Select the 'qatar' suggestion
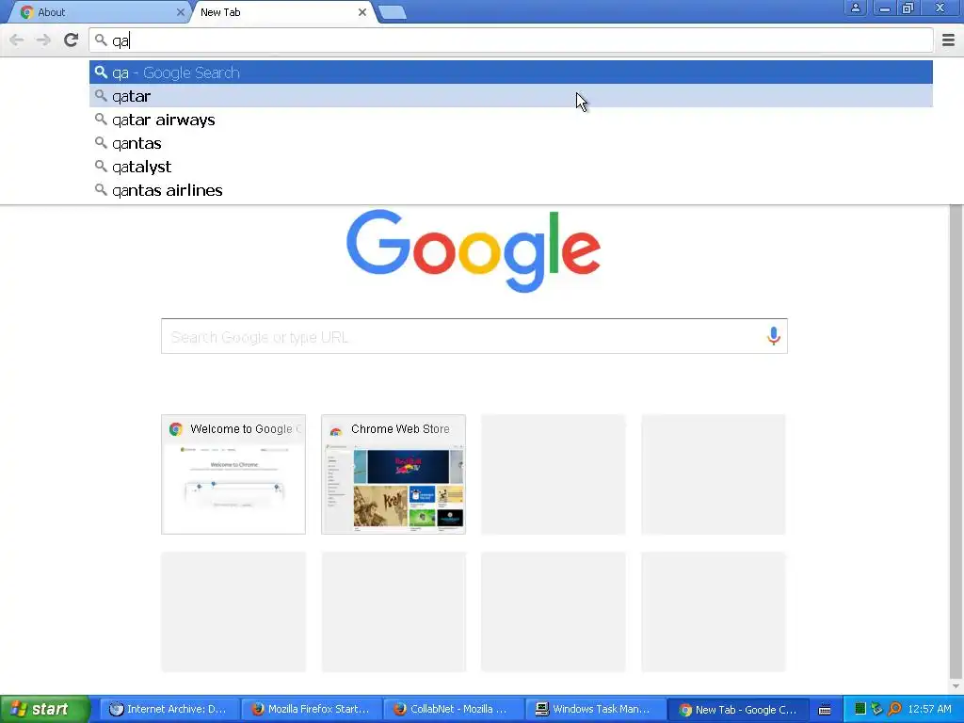Viewport: 964px width, 723px height. pyautogui.click(x=511, y=96)
